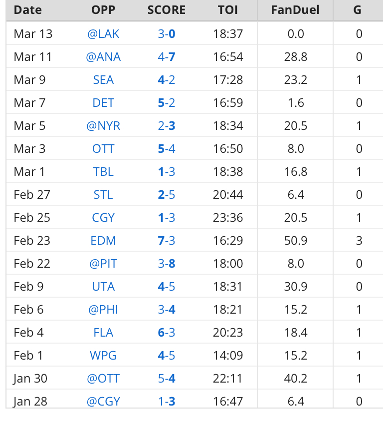Open the 6-3 score against FLA
This screenshot has width=383, height=438.
pyautogui.click(x=167, y=333)
